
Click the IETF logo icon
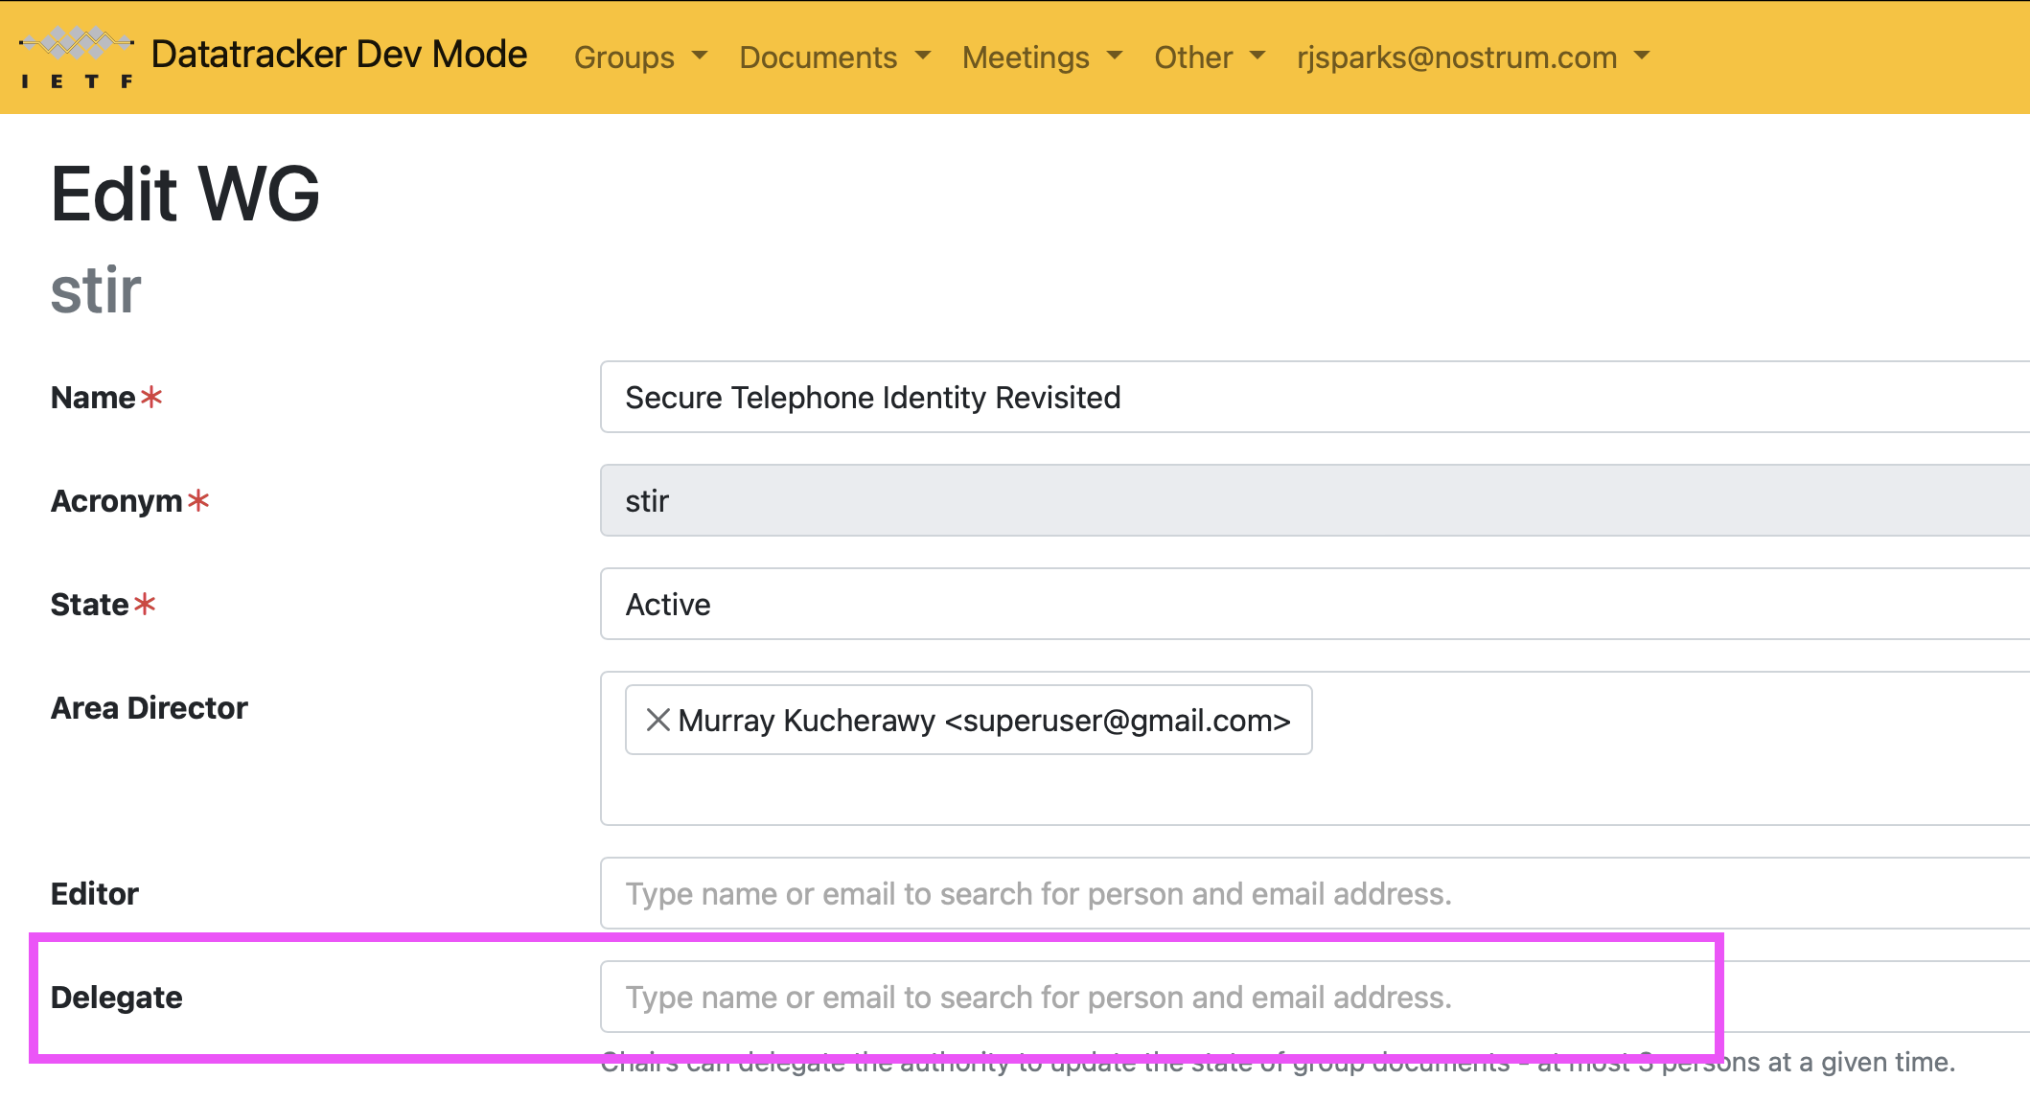(x=77, y=57)
